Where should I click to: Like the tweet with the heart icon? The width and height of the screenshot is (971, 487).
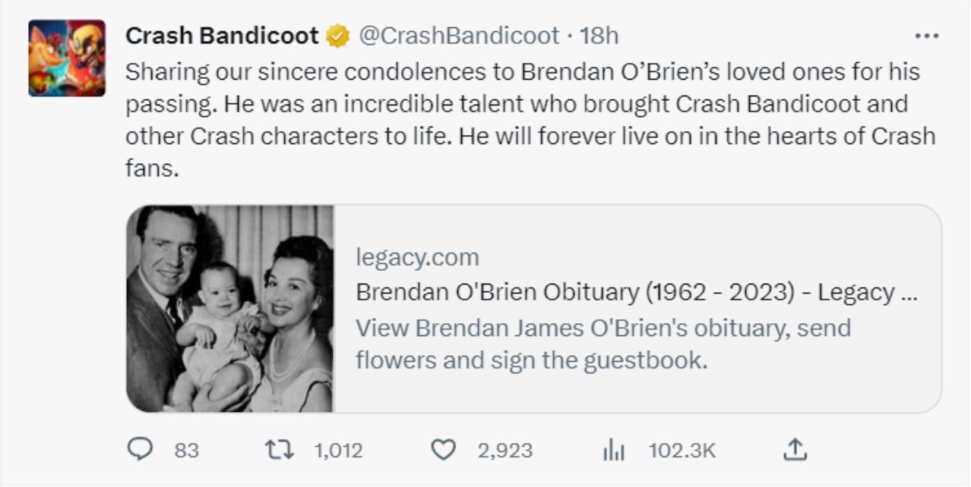point(442,451)
